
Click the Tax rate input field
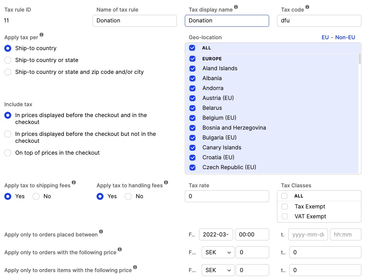point(227,196)
